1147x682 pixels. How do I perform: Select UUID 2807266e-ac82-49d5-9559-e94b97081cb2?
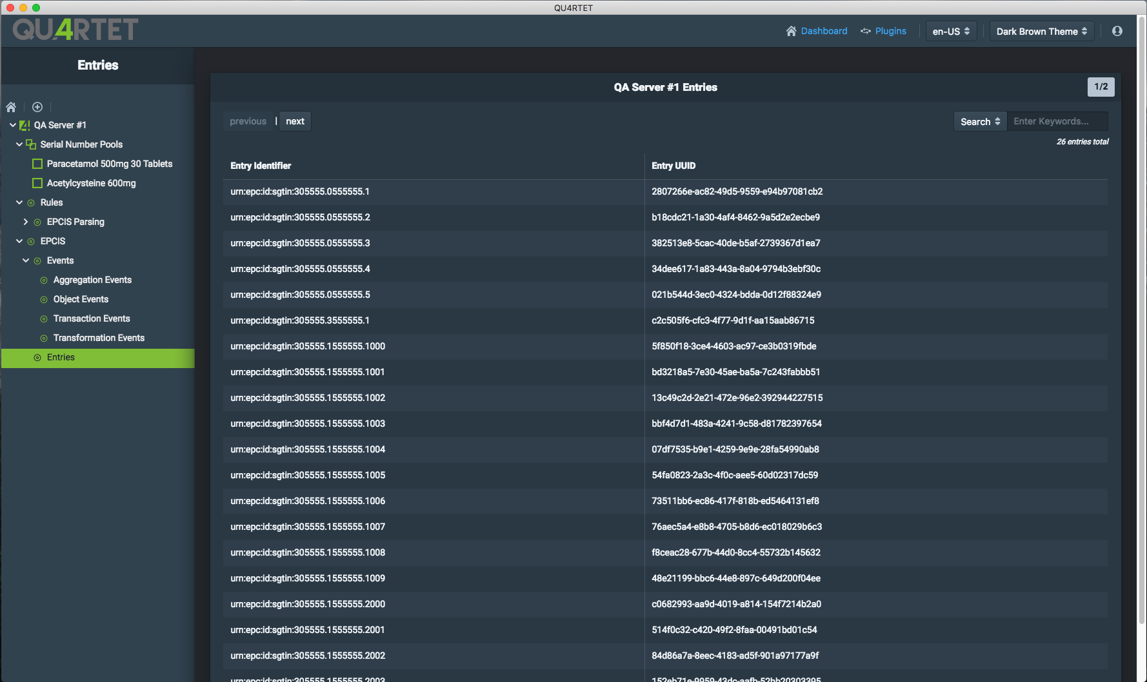pos(737,191)
